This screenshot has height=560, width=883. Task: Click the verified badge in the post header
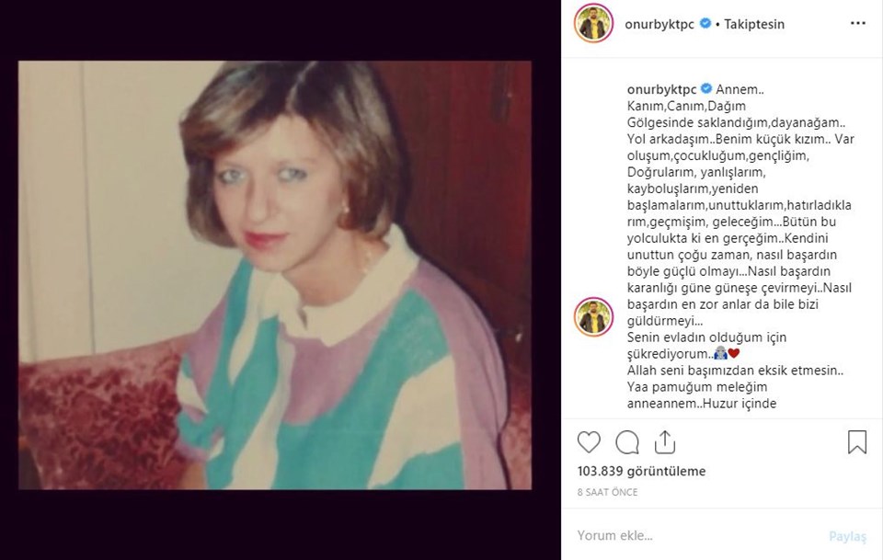tap(705, 24)
